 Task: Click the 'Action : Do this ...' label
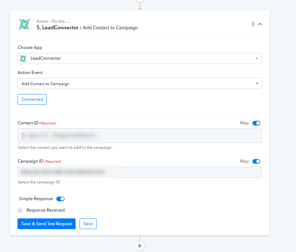(x=53, y=21)
